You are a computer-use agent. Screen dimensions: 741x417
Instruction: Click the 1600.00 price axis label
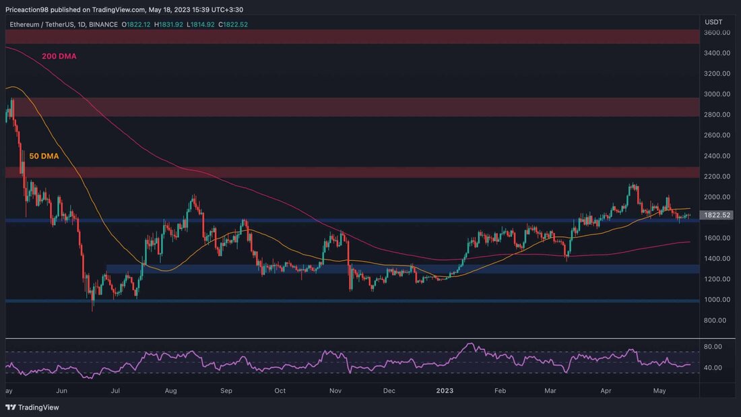coord(717,238)
